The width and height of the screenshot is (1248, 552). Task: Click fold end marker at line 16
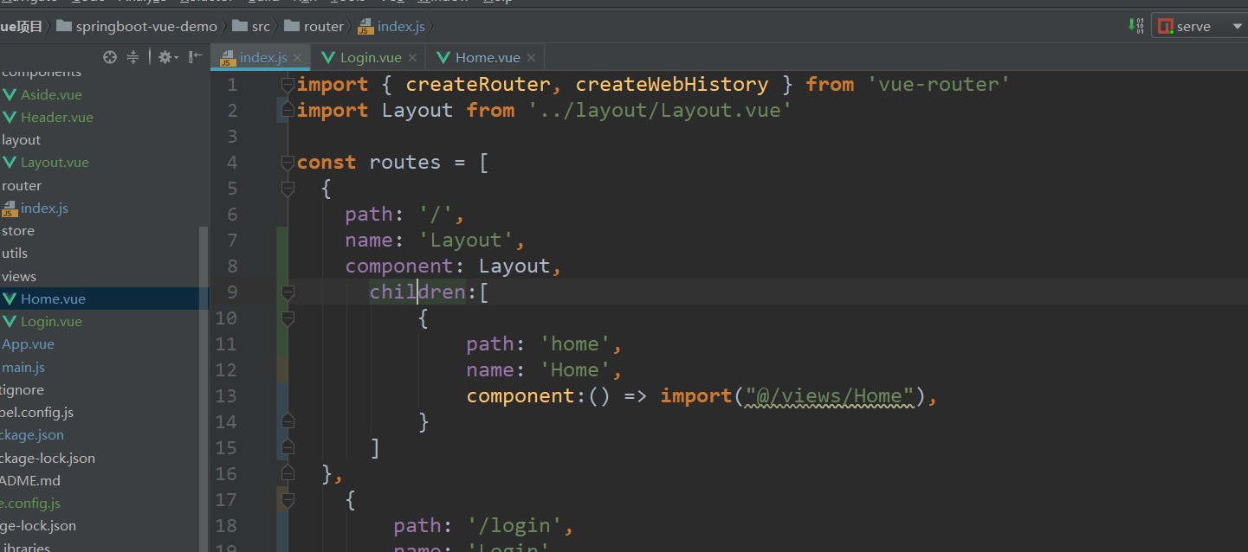coord(288,473)
